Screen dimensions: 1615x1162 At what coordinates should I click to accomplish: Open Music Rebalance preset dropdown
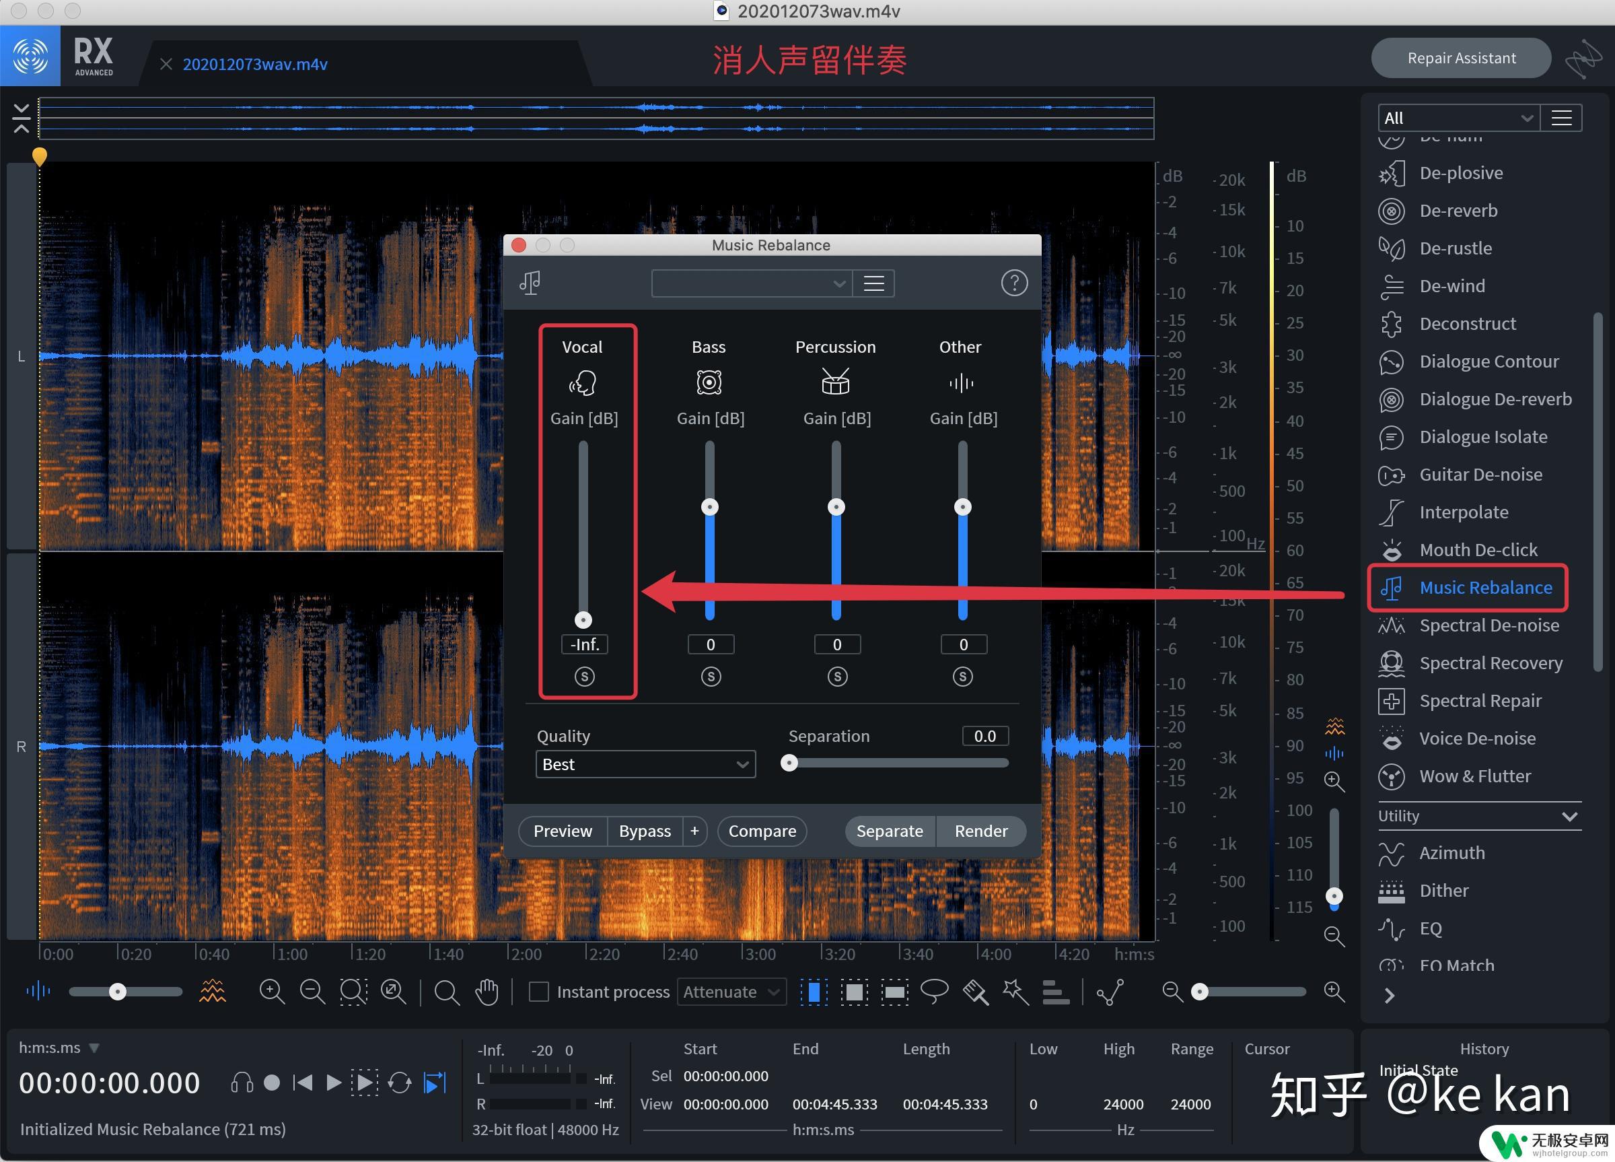[x=751, y=283]
